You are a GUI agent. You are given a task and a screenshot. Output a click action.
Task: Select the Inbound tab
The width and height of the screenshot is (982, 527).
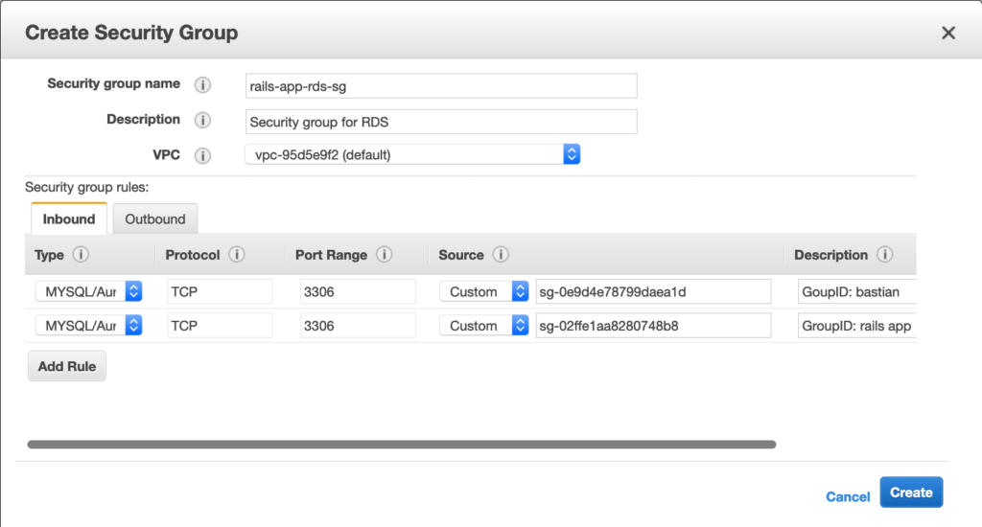click(x=69, y=218)
